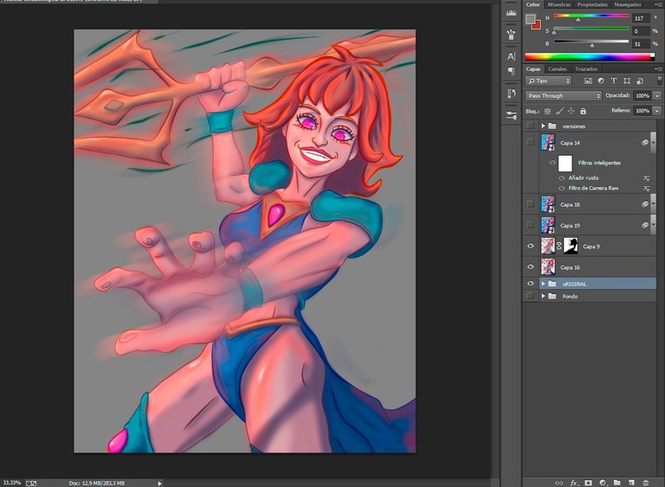
Task: Hide the oRIGINAL group
Action: click(530, 283)
